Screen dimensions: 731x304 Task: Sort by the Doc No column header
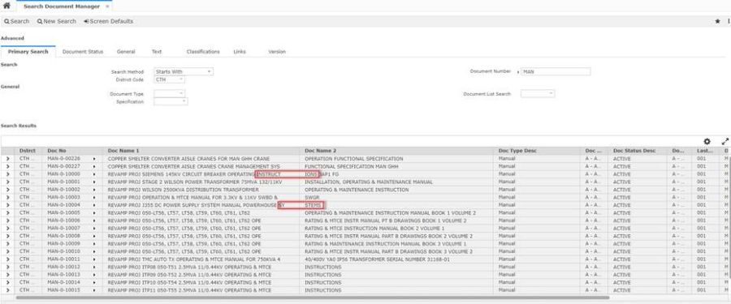pyautogui.click(x=57, y=151)
